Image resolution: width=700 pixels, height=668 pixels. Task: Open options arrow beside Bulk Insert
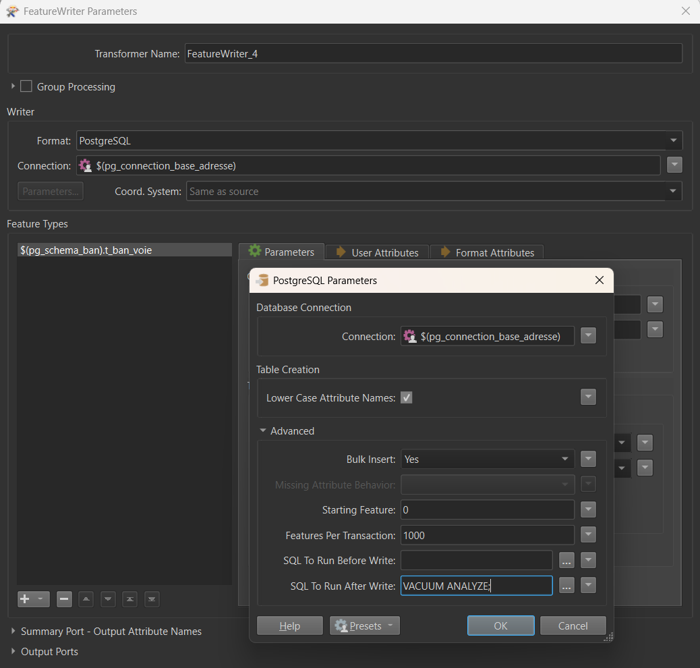click(589, 458)
